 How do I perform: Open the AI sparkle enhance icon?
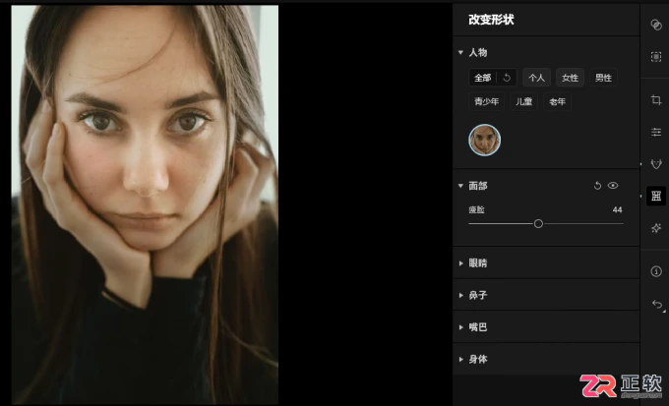(656, 228)
